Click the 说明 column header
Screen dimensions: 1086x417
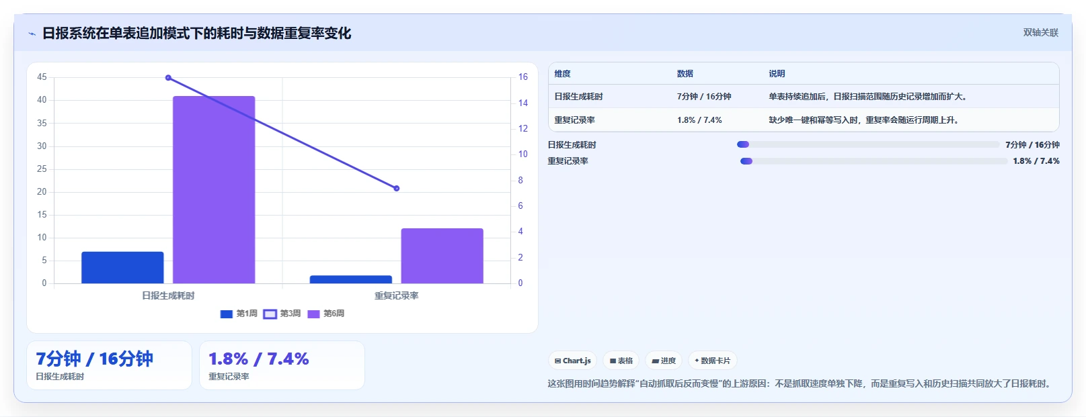tap(777, 74)
